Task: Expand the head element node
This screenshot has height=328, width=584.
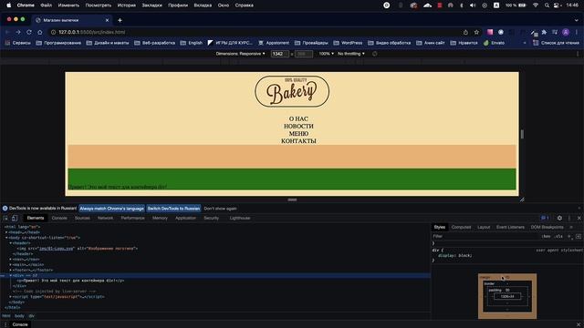Action: [x=6, y=232]
